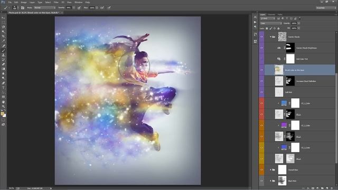The height and width of the screenshot is (190, 338).
Task: Add a layer mask from panel footer
Action: (313, 188)
